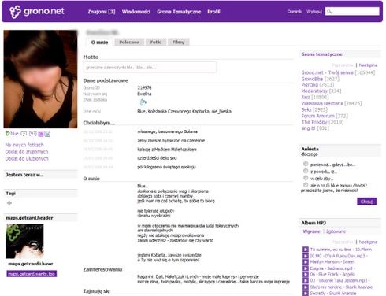Image resolution: width=386 pixels, height=296 pixels.
Task: Open the Warszawa Nieznana group
Action: tap(322, 103)
